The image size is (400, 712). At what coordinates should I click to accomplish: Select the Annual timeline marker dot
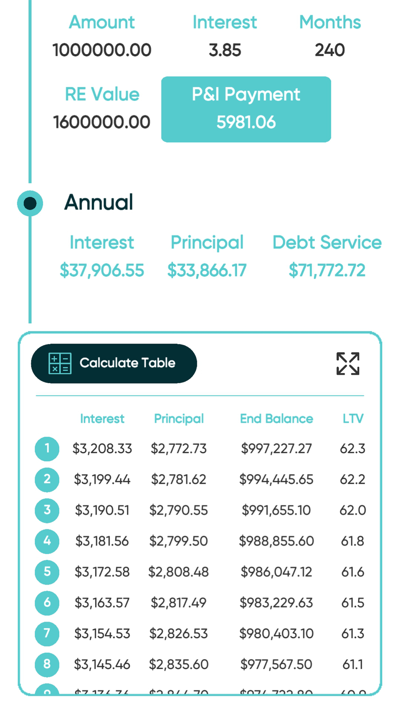click(30, 203)
